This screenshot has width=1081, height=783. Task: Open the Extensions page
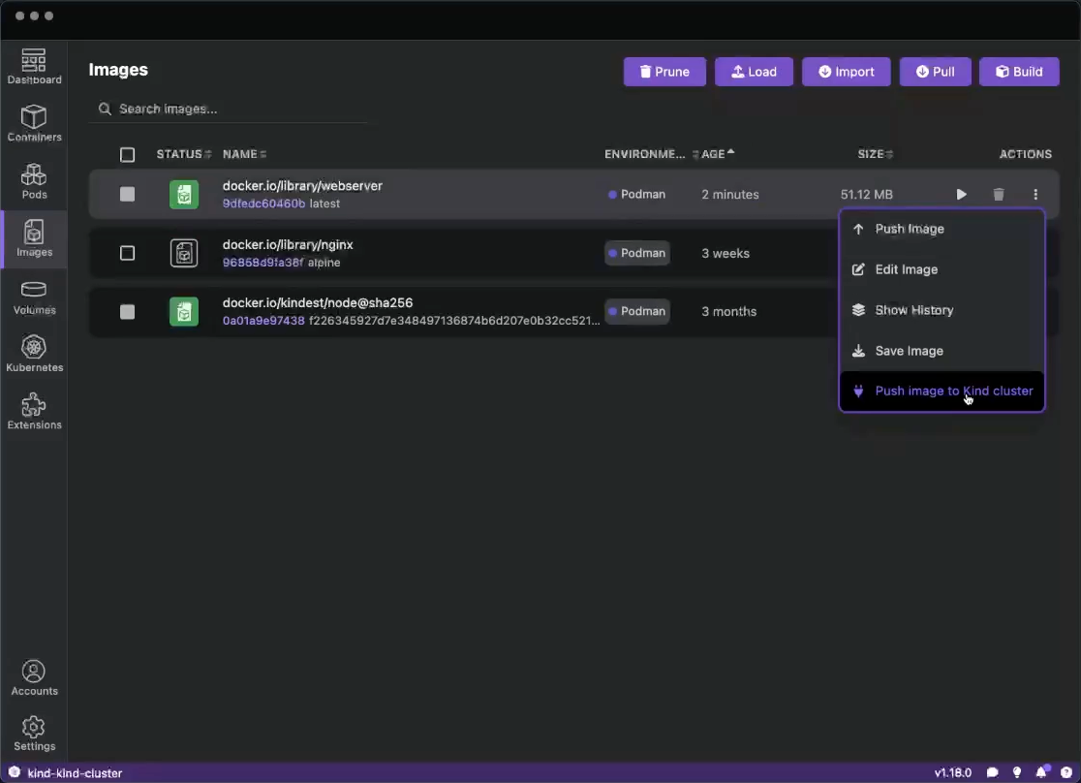[34, 411]
